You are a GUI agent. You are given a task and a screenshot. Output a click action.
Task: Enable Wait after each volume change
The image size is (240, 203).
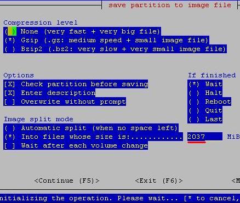tap(76, 145)
